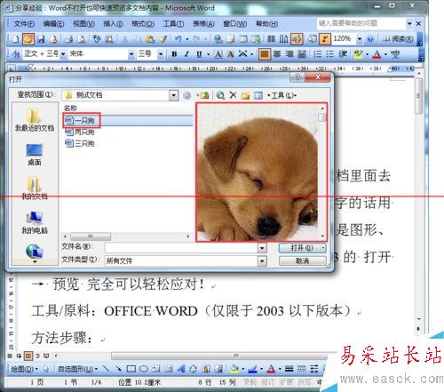The height and width of the screenshot is (392, 444).
Task: Click the Insert Table icon
Action: [x=243, y=39]
